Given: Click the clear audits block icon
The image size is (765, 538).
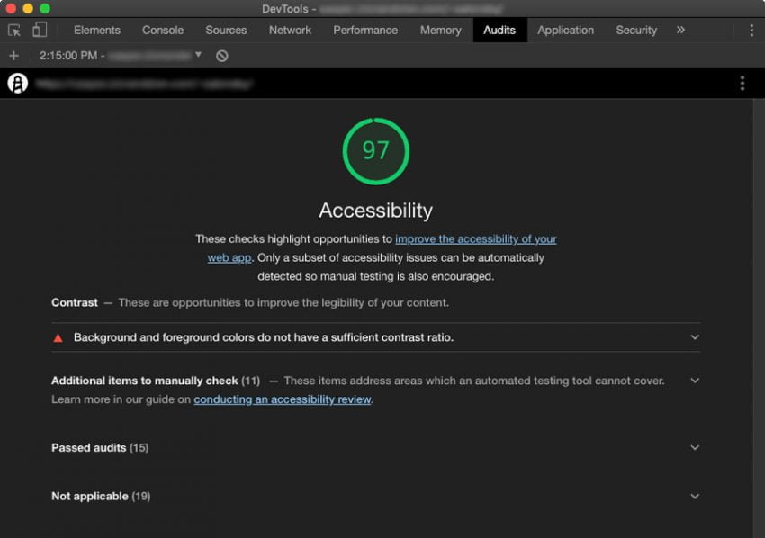Looking at the screenshot, I should tap(220, 55).
